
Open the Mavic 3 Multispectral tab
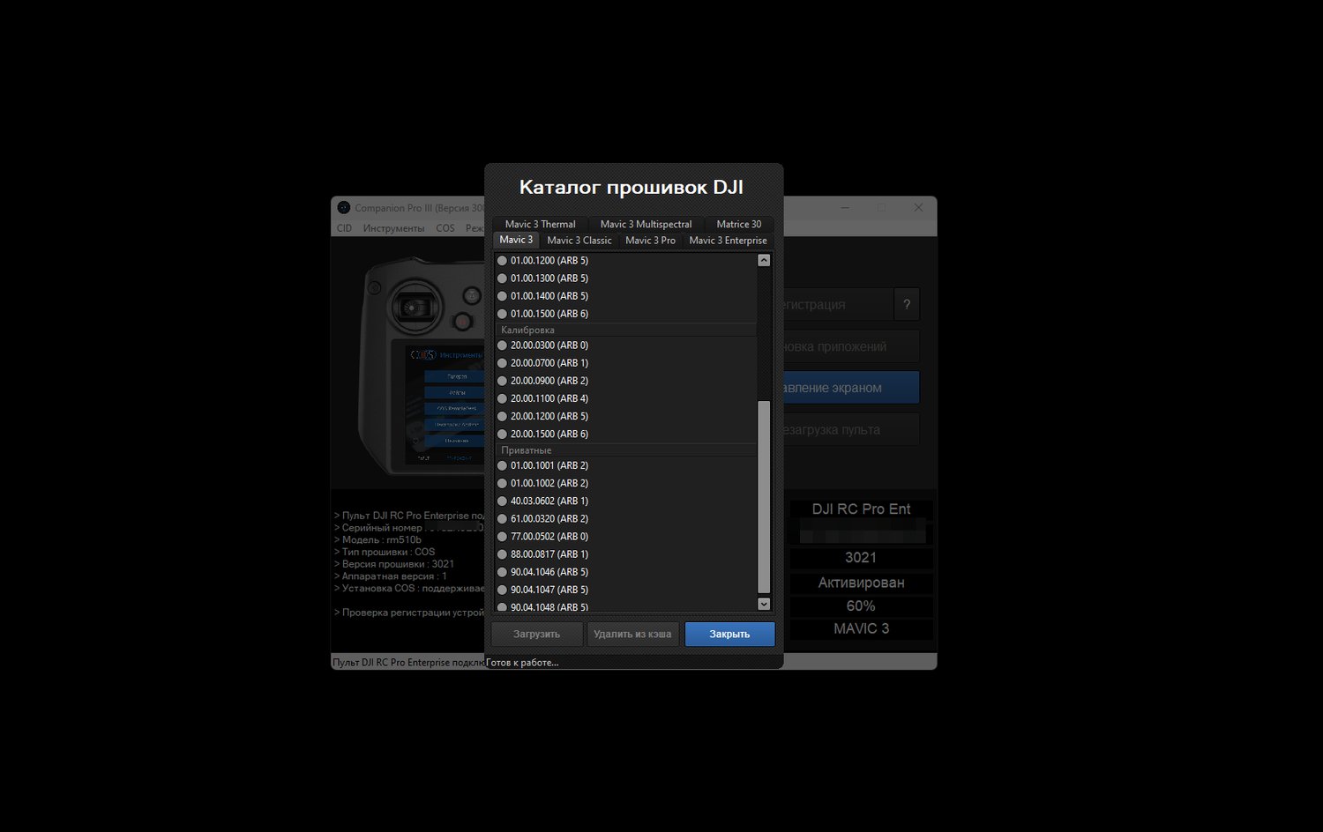646,225
